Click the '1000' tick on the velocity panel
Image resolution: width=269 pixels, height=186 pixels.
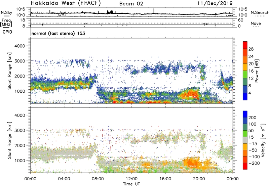pos(20,160)
